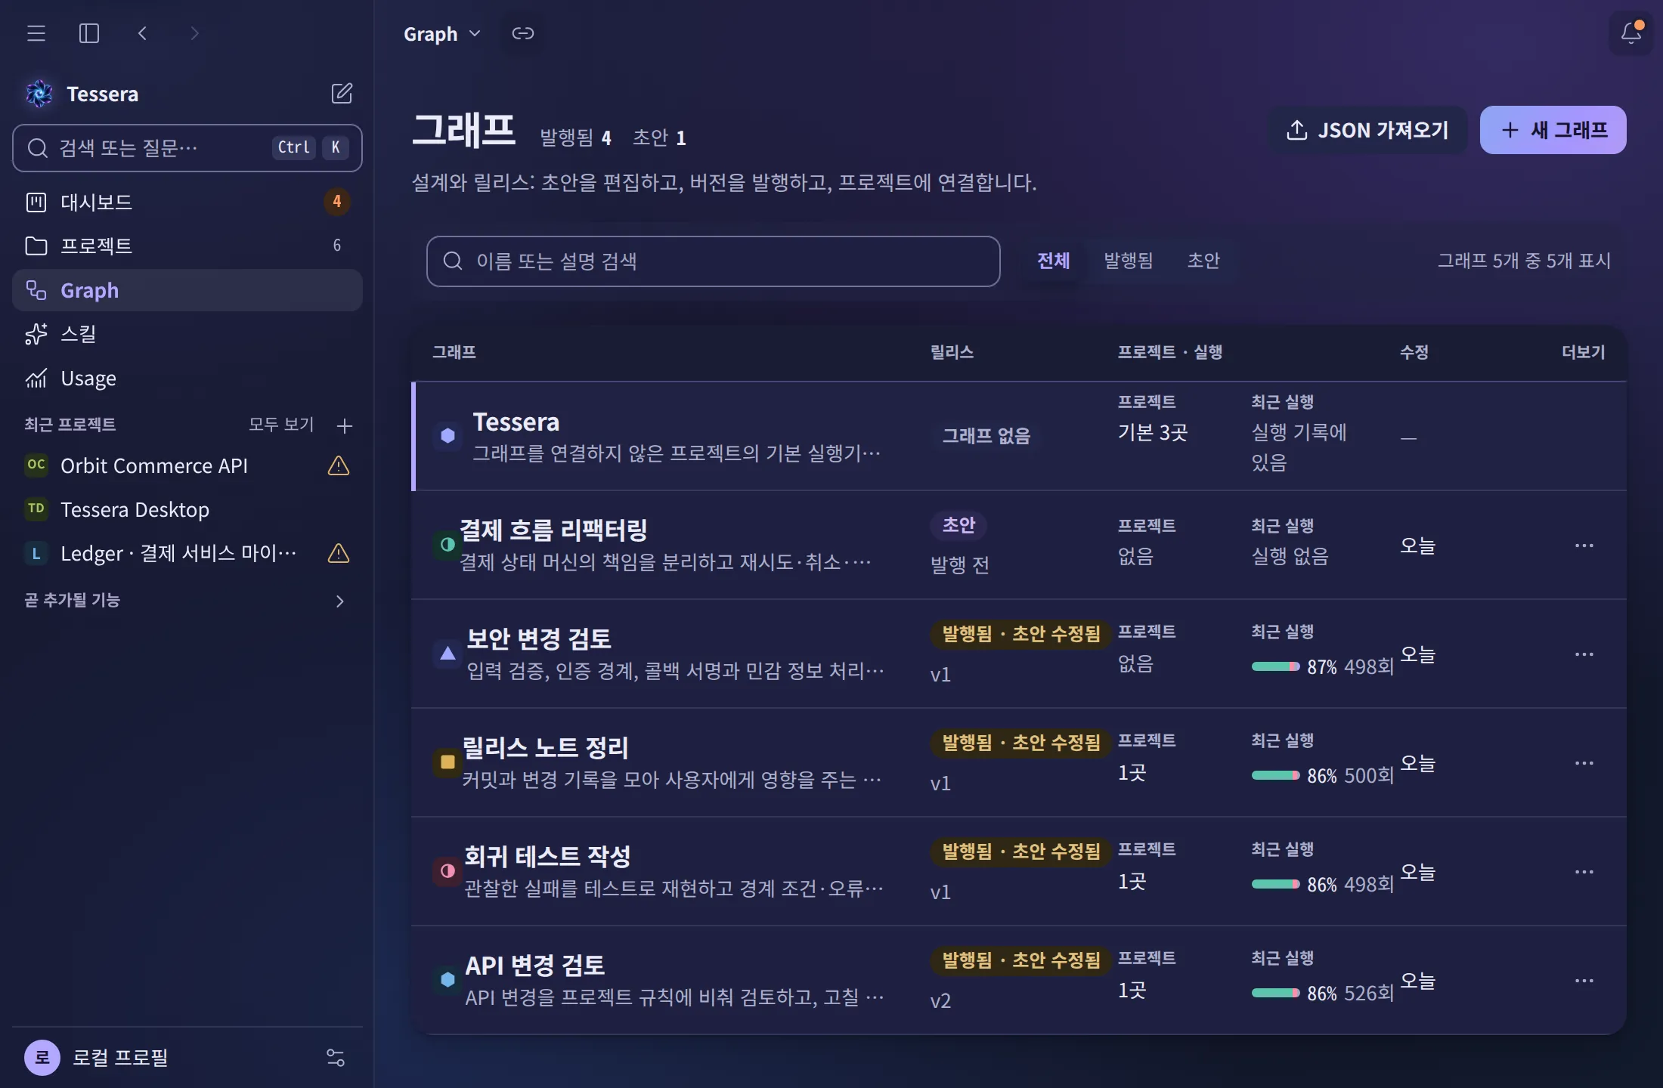Click the 결제 흐름 리팩터링 graph icon
The width and height of the screenshot is (1663, 1088).
pyautogui.click(x=447, y=544)
